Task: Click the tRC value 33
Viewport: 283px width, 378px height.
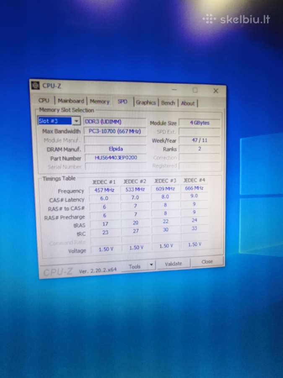Action: (x=195, y=228)
